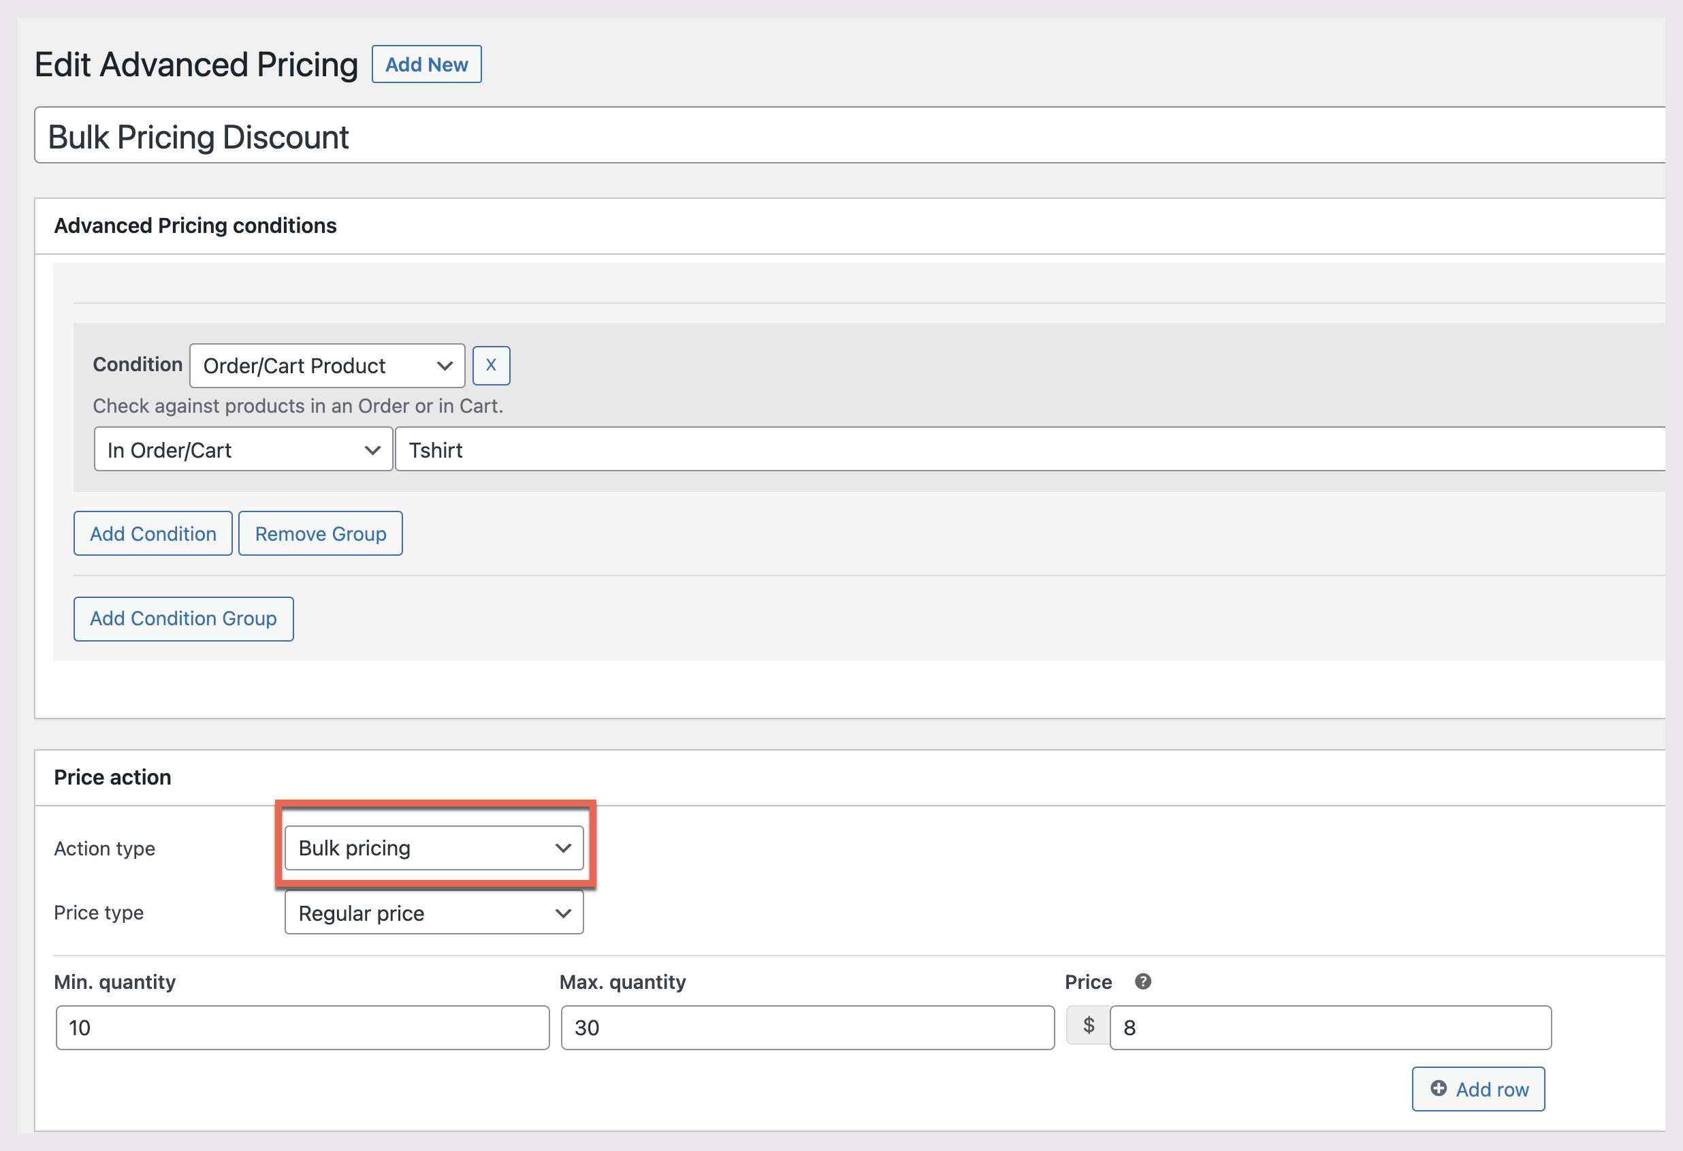Image resolution: width=1683 pixels, height=1151 pixels.
Task: Open the Order/Cart Product condition dropdown
Action: coord(327,366)
